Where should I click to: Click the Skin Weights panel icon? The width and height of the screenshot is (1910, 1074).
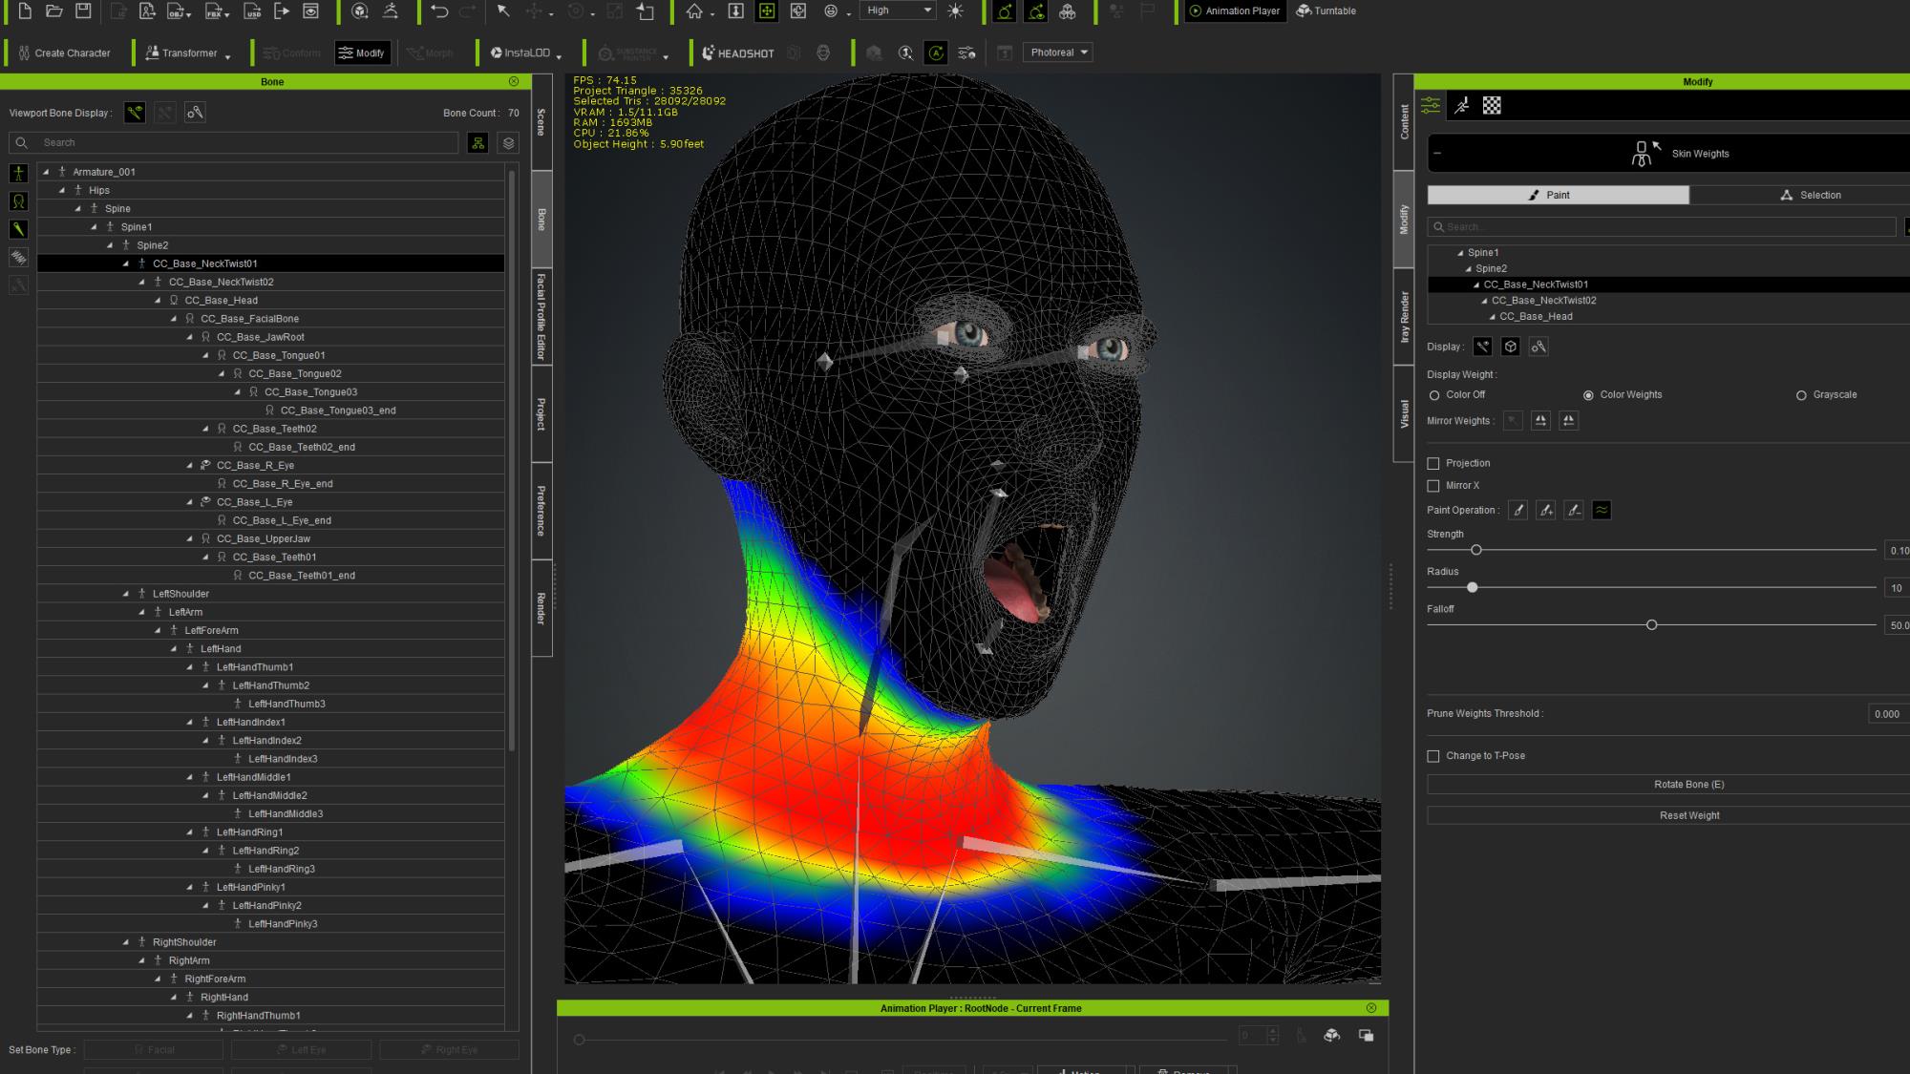[x=1645, y=153]
